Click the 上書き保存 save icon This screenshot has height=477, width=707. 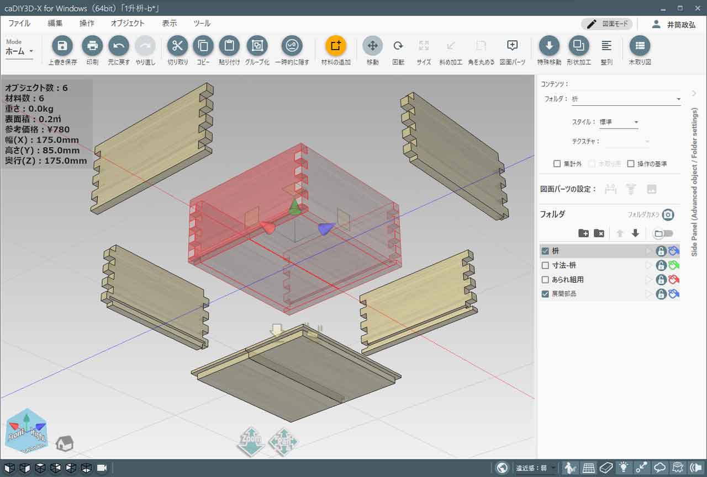point(62,46)
